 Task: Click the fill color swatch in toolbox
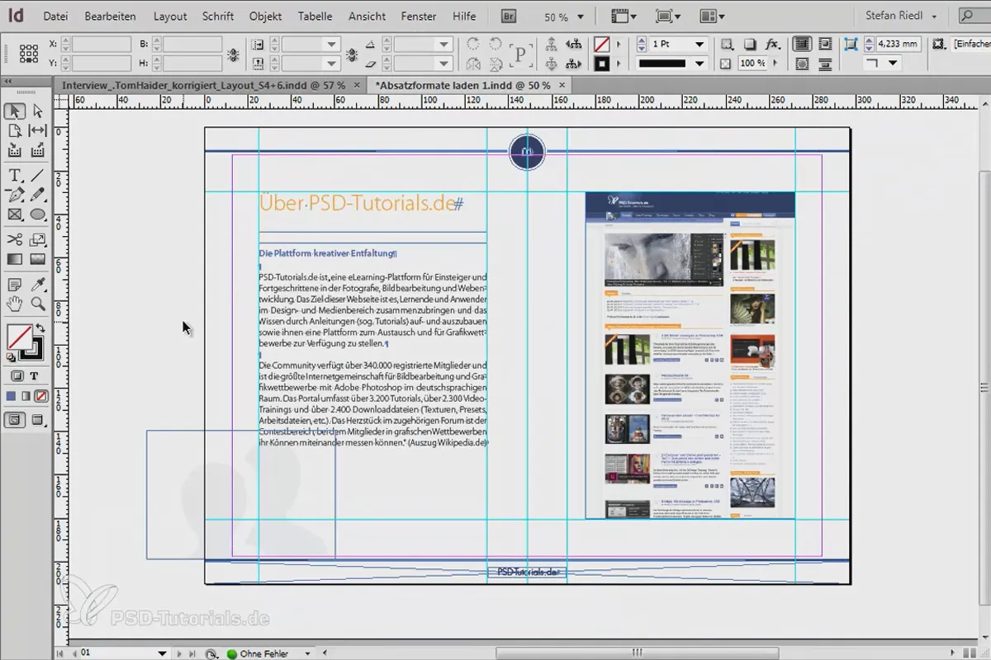click(19, 337)
